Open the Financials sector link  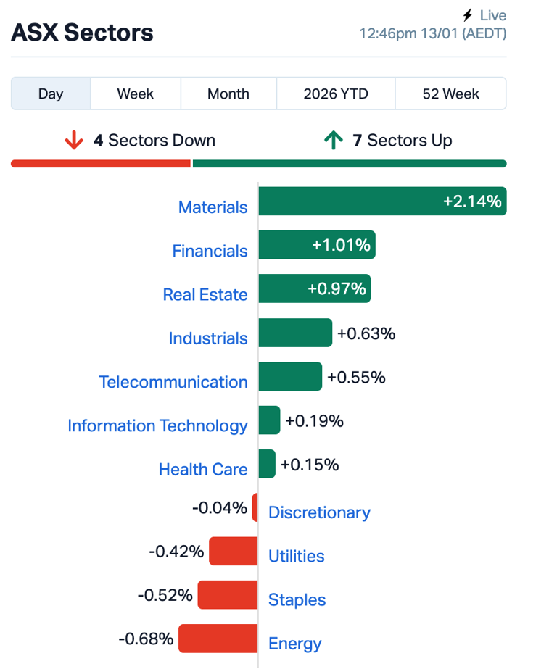coord(210,251)
